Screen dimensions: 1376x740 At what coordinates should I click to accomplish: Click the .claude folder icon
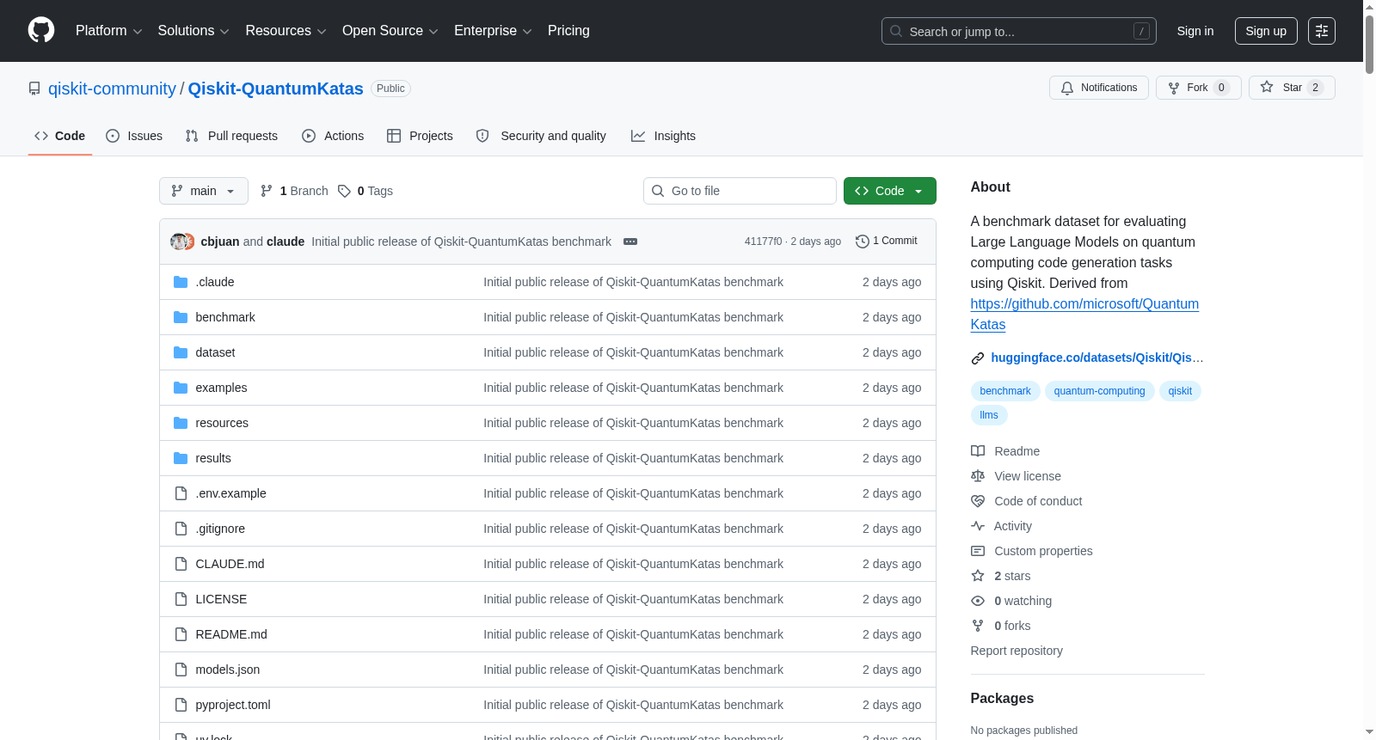[x=181, y=282]
